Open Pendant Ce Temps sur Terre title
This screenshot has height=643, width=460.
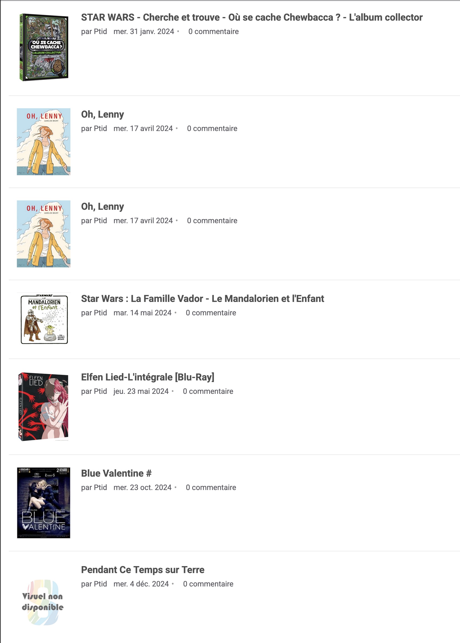(143, 570)
